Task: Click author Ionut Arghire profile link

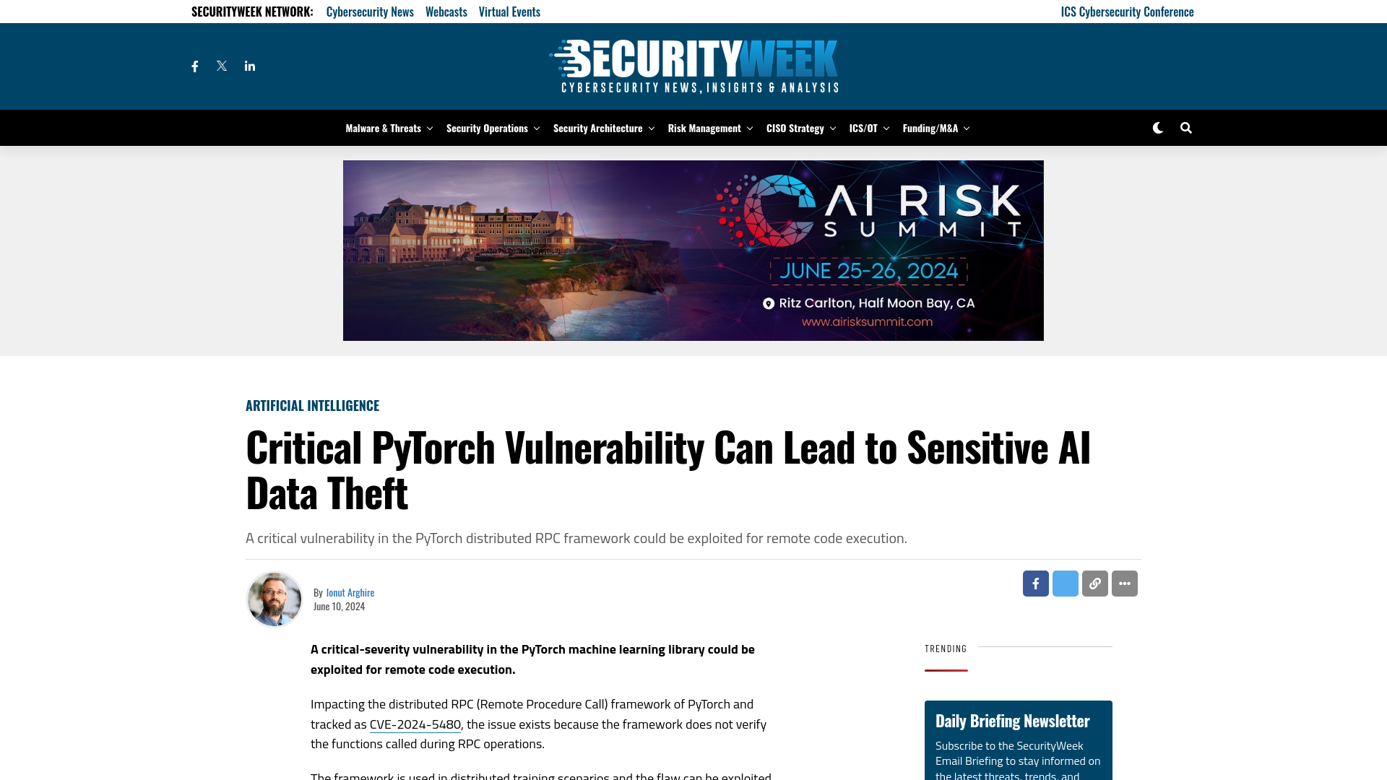Action: tap(350, 591)
